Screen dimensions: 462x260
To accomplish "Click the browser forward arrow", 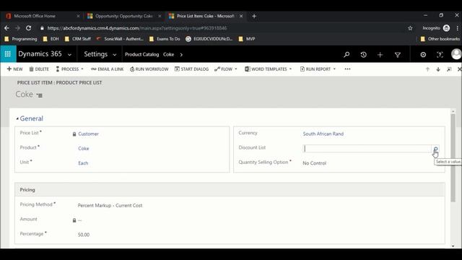I will tap(17, 28).
